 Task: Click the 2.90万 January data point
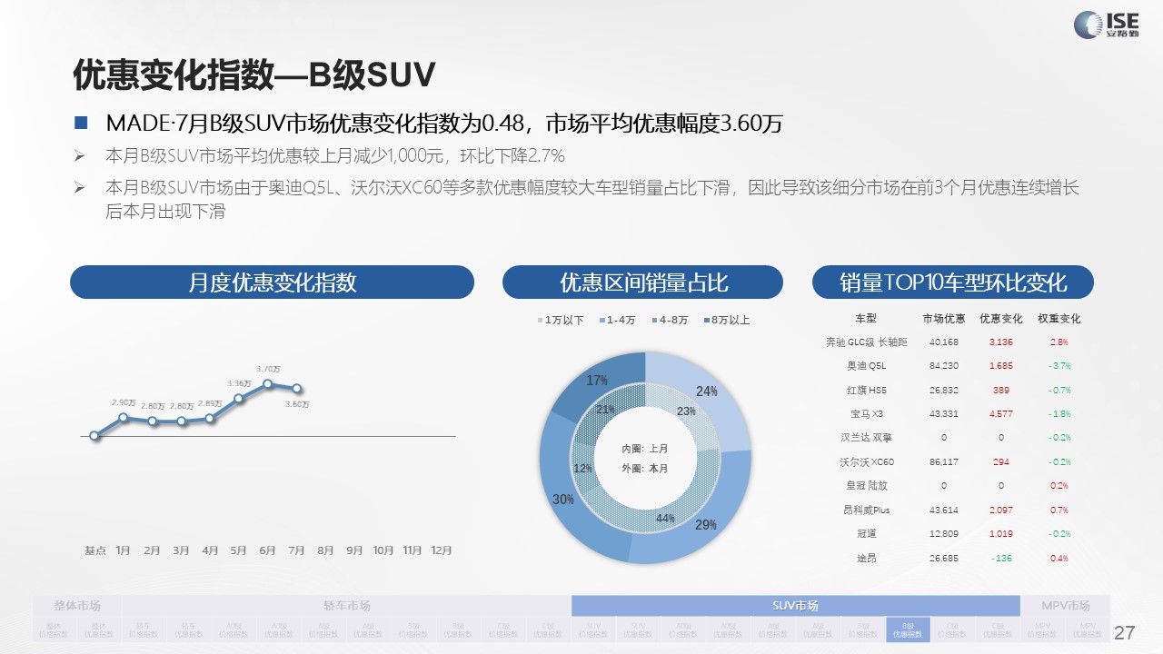(124, 417)
